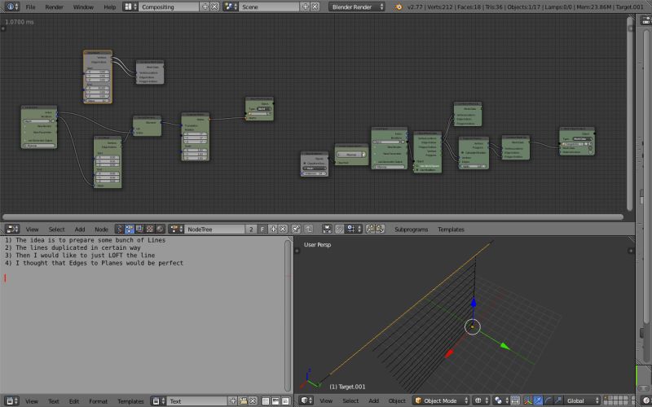652x407 pixels.
Task: Open the text editor View menu
Action: click(32, 401)
